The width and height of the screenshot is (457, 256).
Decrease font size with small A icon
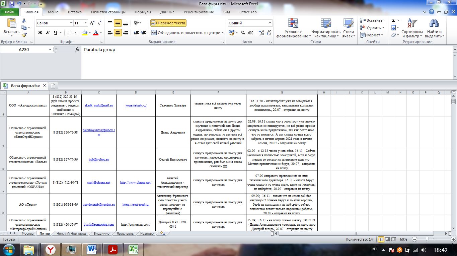coord(99,23)
